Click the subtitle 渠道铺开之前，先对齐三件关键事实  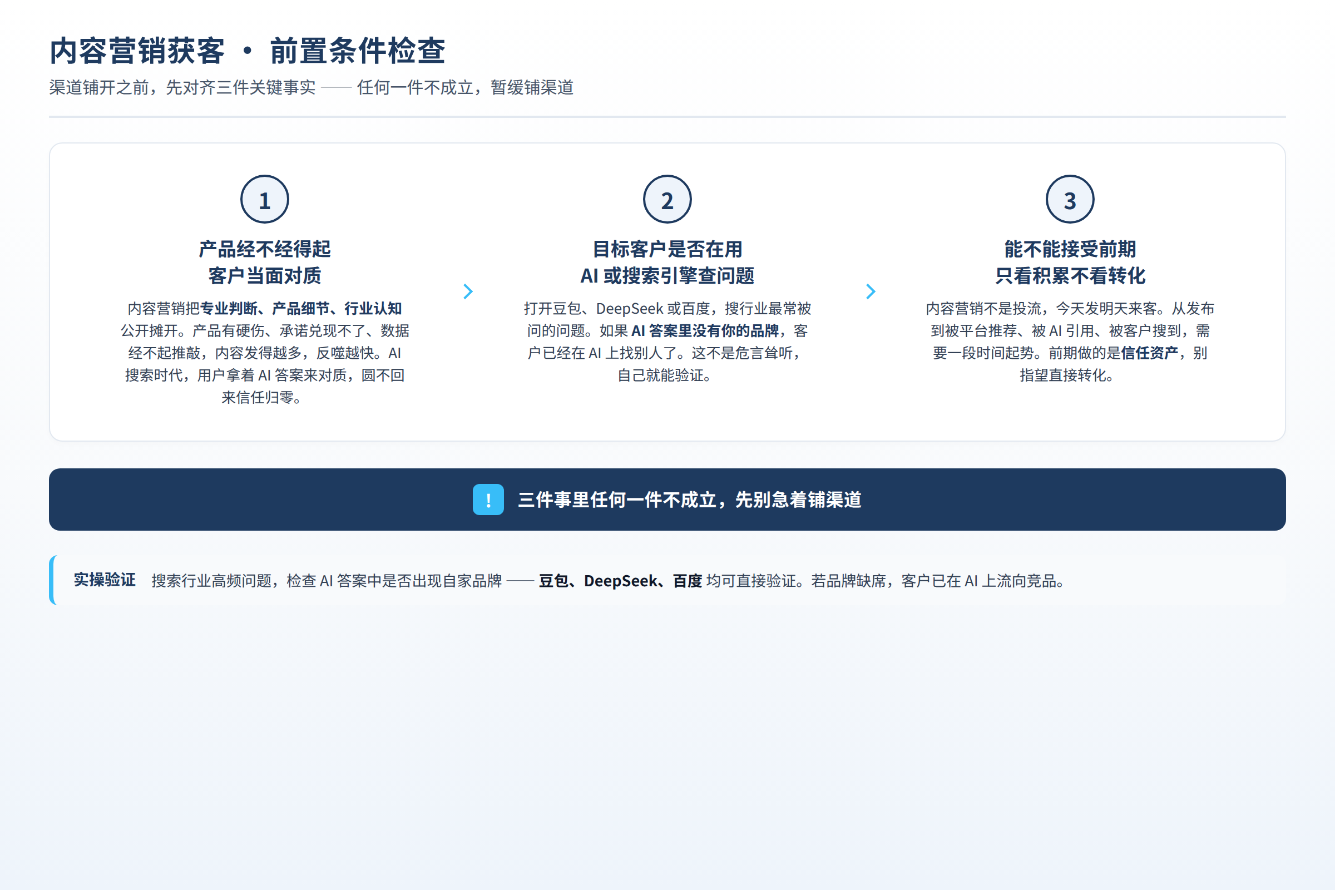[182, 87]
